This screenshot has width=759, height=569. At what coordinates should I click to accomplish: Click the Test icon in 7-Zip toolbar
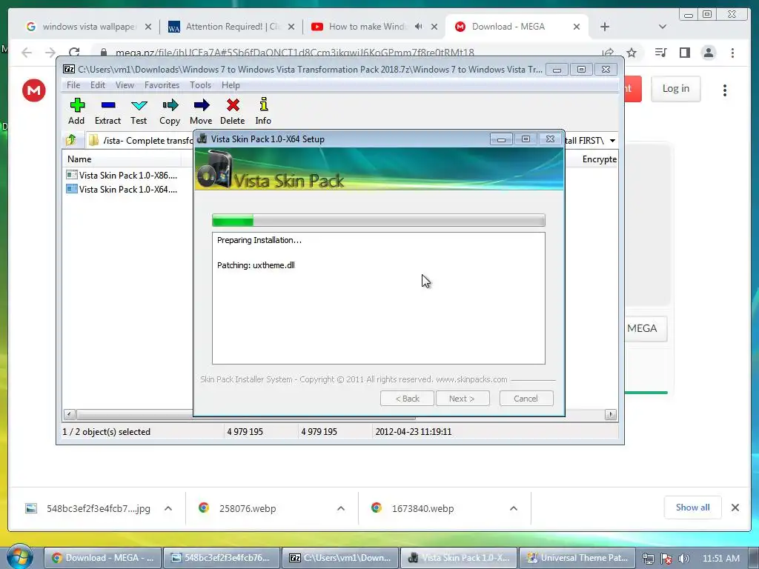click(x=139, y=111)
